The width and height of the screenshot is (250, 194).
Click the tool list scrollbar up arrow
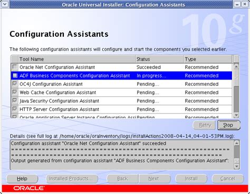[236, 67]
